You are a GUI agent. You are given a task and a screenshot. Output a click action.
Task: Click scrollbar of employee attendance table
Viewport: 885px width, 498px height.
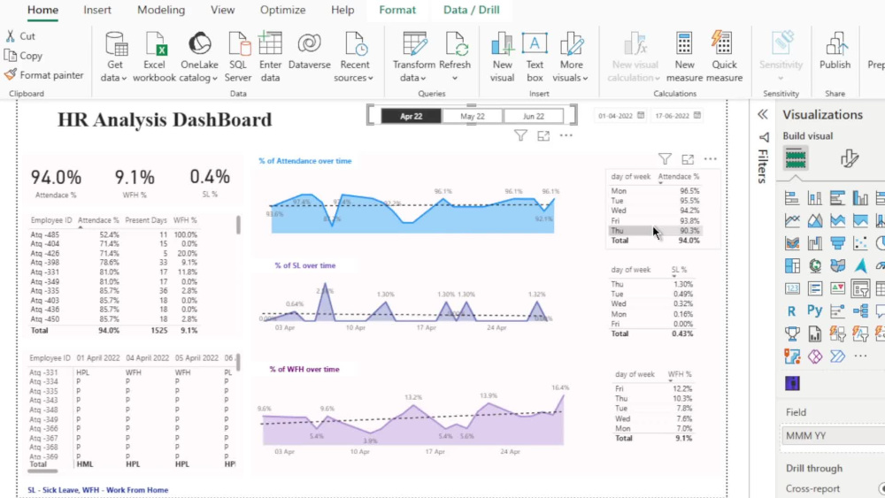click(x=238, y=225)
